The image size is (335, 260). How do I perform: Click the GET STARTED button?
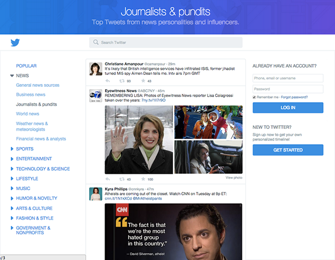tap(288, 150)
